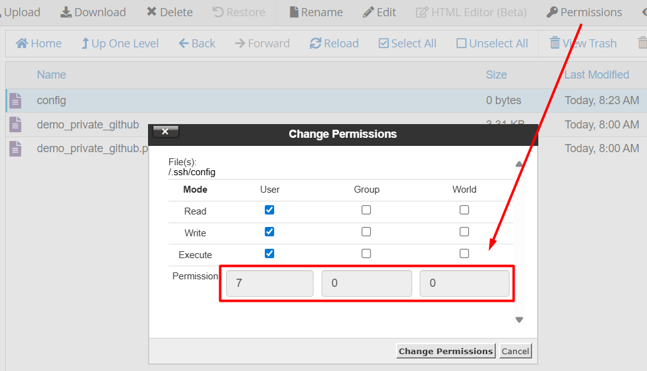This screenshot has width=647, height=371.
Task: Enable Group Read permission checkbox
Action: [367, 210]
